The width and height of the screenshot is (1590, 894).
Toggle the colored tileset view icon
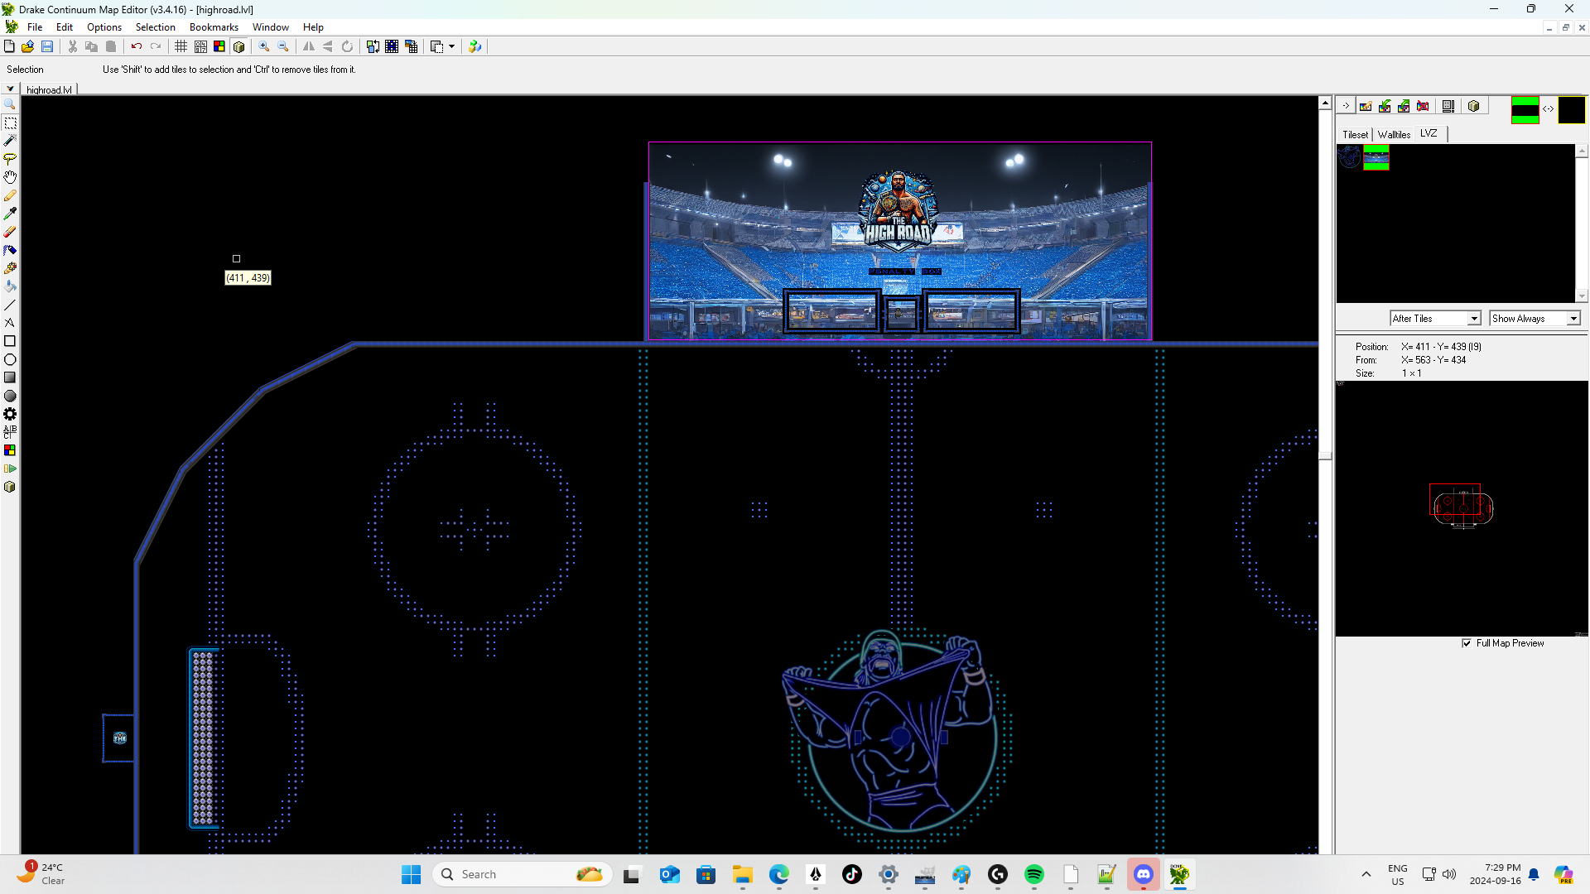click(x=219, y=46)
